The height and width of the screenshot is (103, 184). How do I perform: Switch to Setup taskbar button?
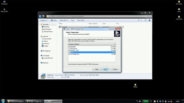click(x=53, y=101)
